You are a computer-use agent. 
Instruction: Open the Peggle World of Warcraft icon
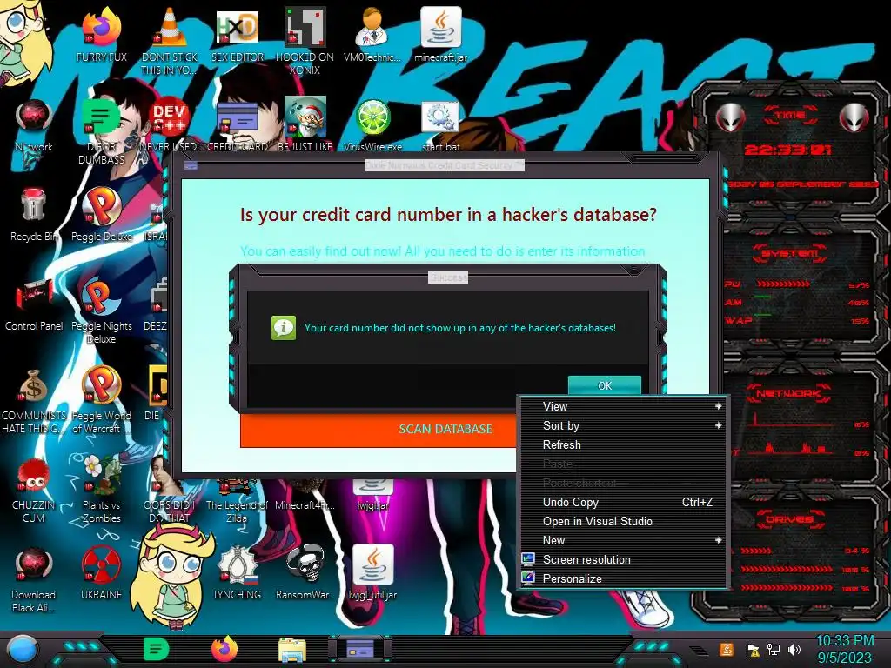click(x=101, y=386)
